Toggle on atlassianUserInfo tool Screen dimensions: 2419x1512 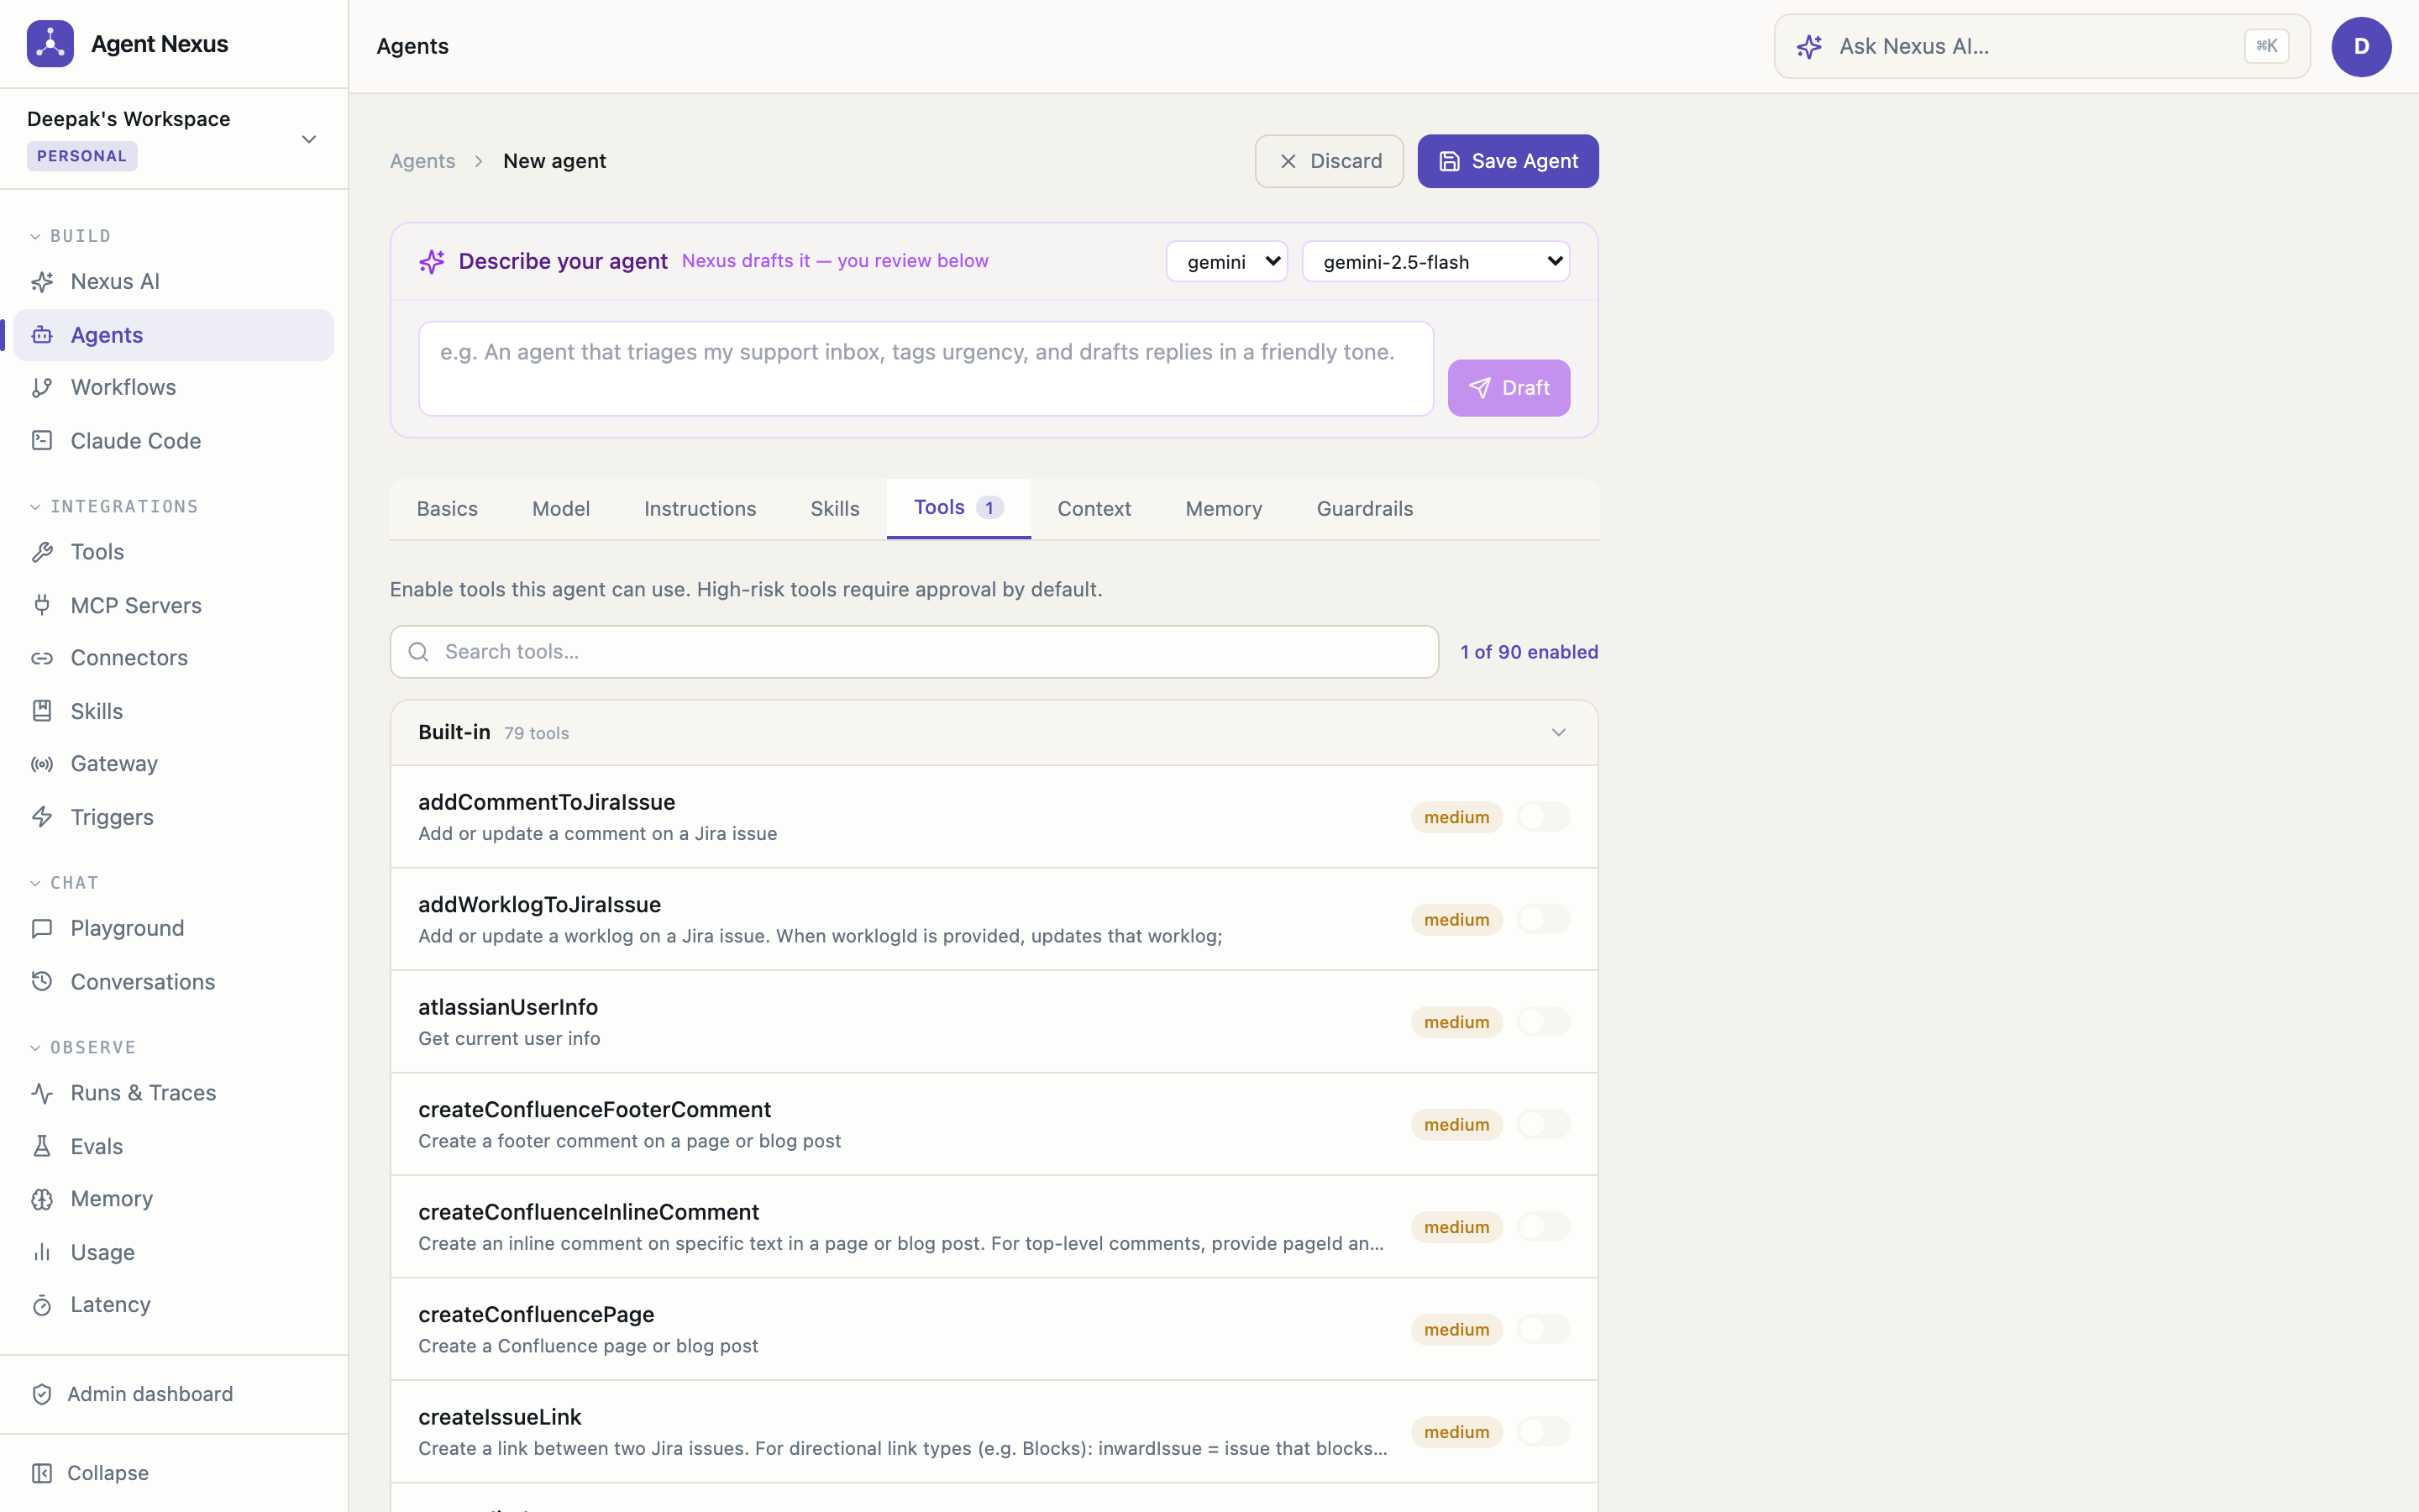coord(1543,1022)
